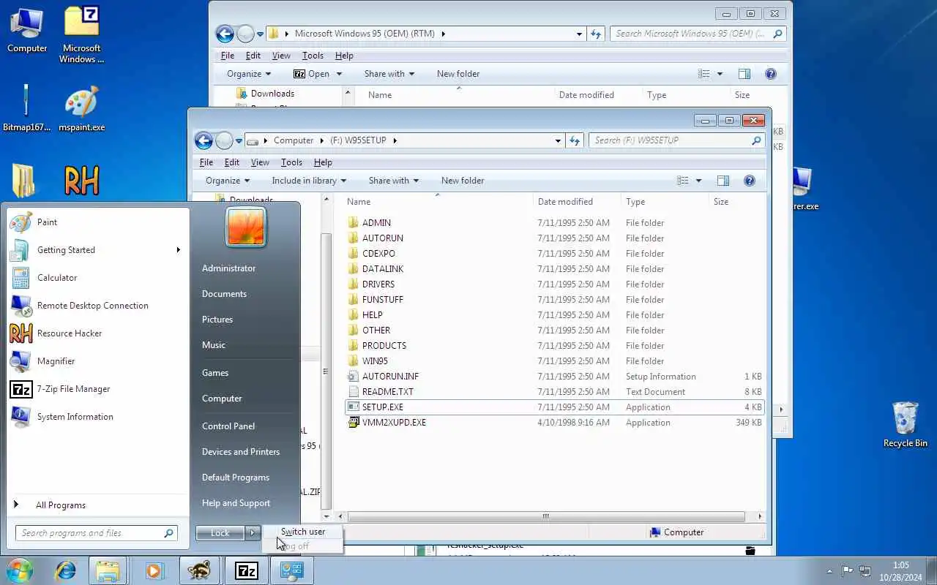Select the README.TXT file
937x585 pixels.
pyautogui.click(x=555, y=392)
